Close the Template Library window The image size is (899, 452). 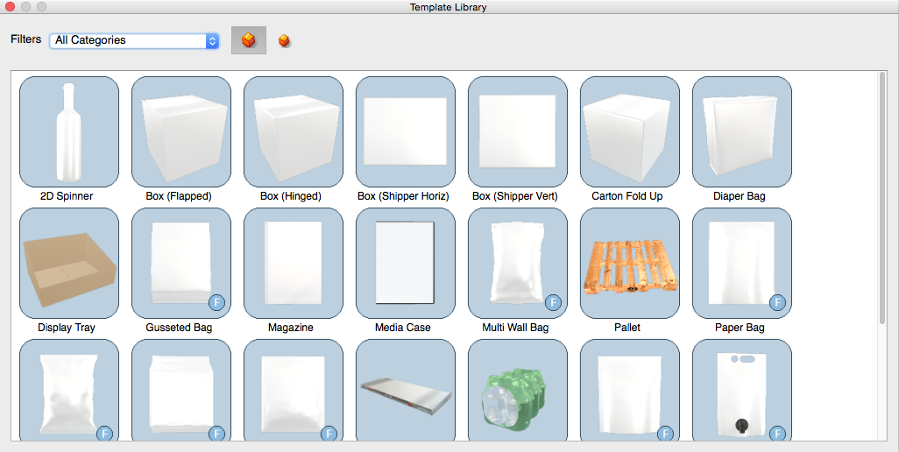pos(10,7)
